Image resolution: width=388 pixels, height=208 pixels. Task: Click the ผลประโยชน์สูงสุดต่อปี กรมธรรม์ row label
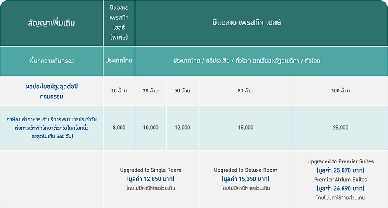point(52,91)
